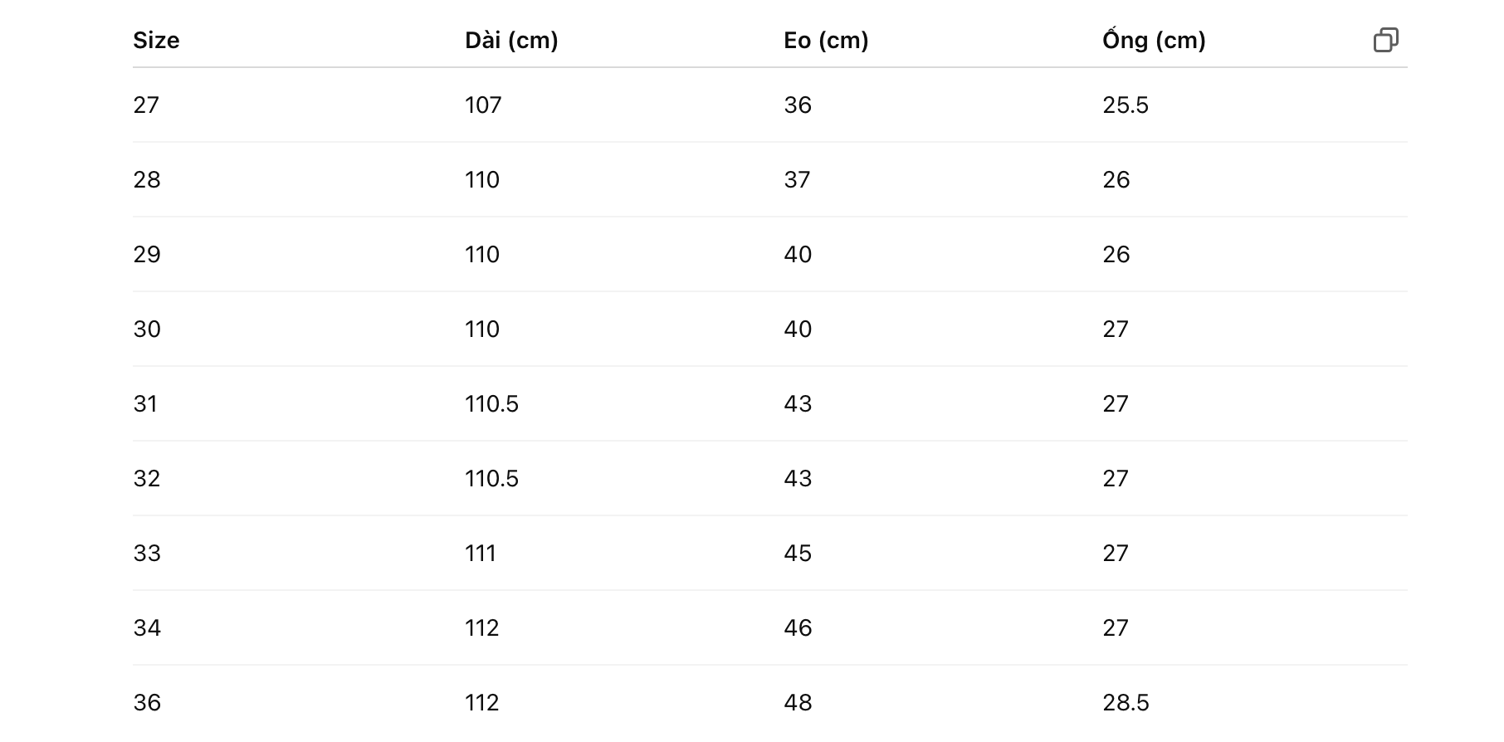Select size 30 cell
The height and width of the screenshot is (742, 1504).
coord(147,329)
